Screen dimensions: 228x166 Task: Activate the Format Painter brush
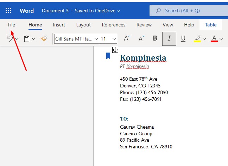pos(44,38)
